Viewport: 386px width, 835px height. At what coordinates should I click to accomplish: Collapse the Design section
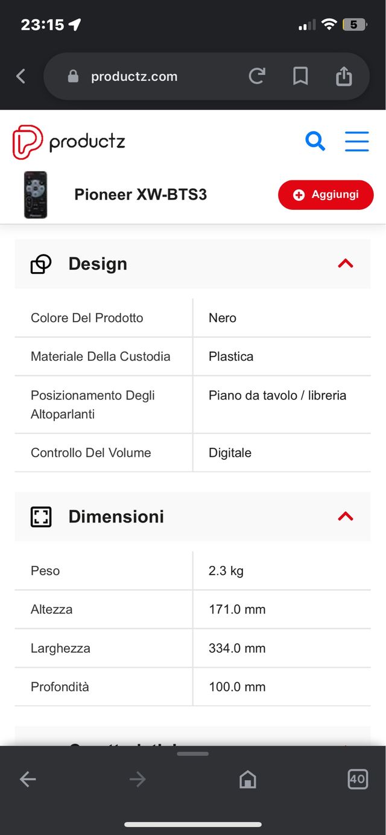(345, 264)
